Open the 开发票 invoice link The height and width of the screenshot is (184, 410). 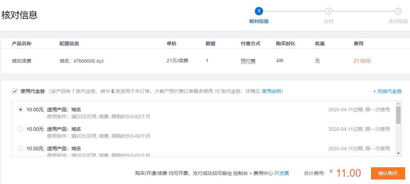(281, 173)
